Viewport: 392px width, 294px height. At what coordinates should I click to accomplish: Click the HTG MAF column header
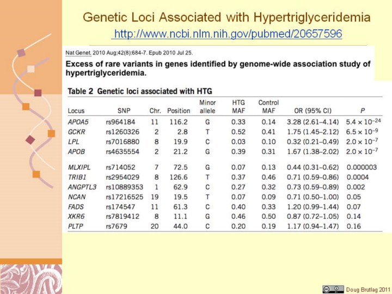[238, 107]
